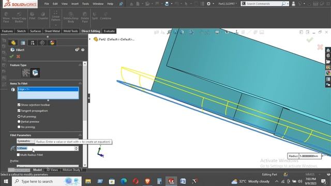The image size is (331, 186).
Task: Open the Windows Start button
Action: pyautogui.click(x=6, y=181)
